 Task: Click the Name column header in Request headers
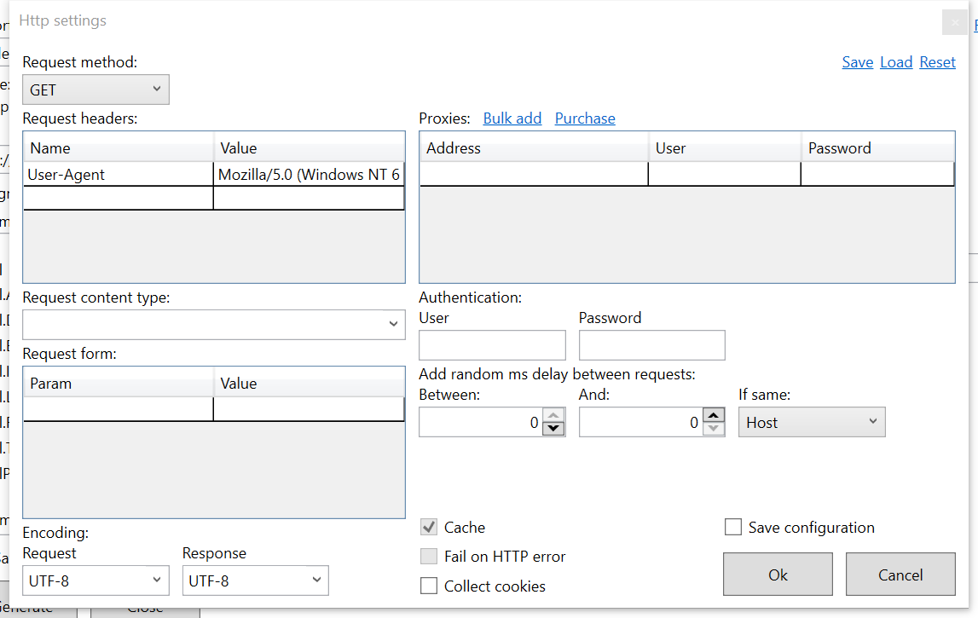[119, 147]
